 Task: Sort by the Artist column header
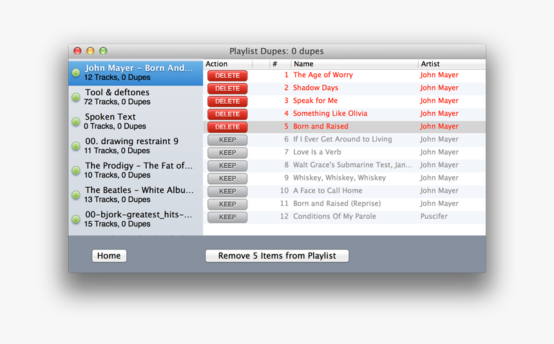point(452,64)
